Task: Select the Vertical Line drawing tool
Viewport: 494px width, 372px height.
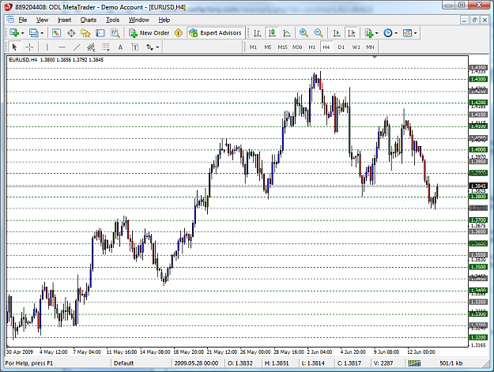Action: (47, 47)
